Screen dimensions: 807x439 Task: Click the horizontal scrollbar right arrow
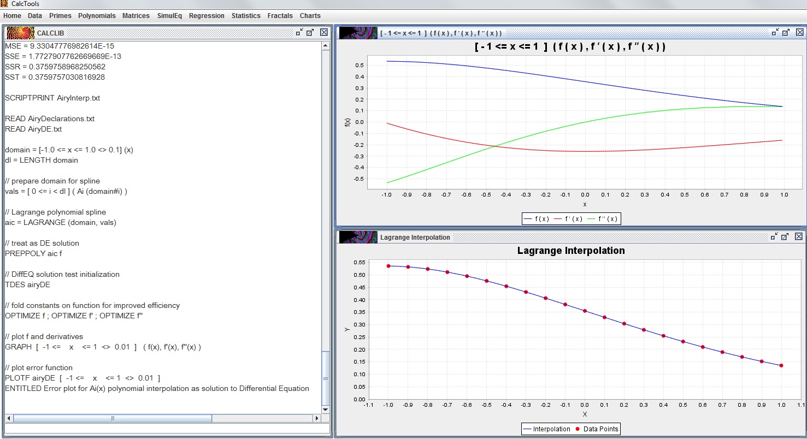coord(317,418)
